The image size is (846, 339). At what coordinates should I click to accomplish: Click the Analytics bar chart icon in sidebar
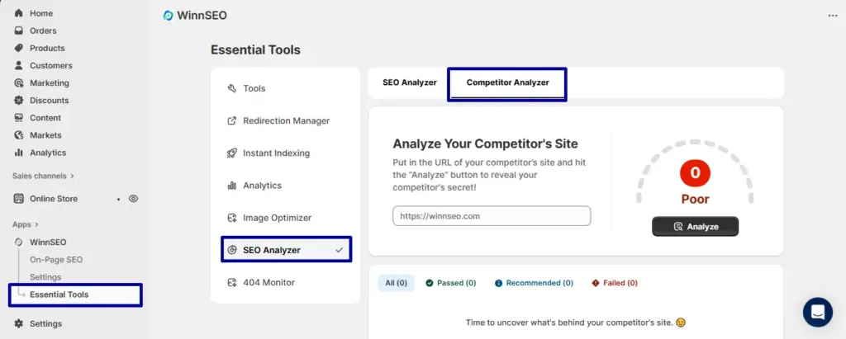[19, 153]
